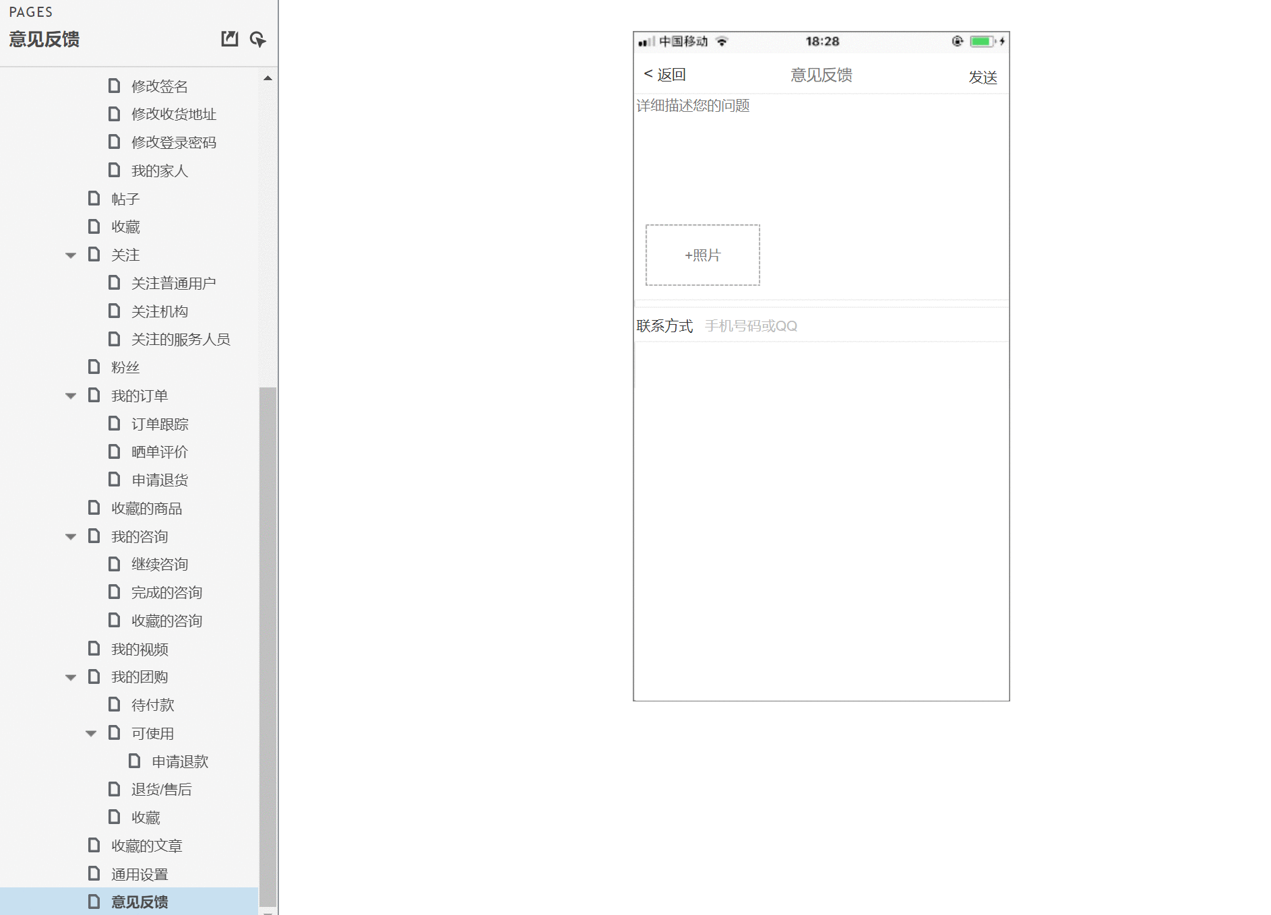Click the PAGES panel heading
Screen dimensions: 1271x915
31,12
